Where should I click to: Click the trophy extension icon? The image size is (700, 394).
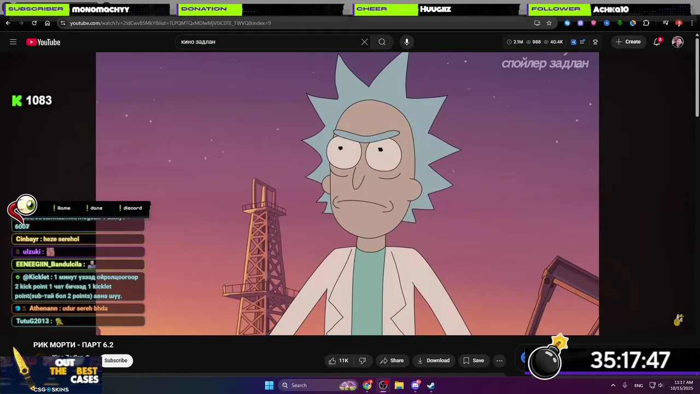pos(596,42)
